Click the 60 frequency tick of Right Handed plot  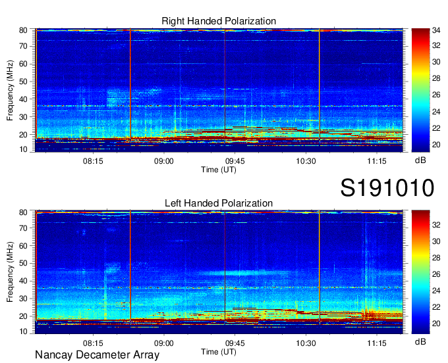(23, 64)
